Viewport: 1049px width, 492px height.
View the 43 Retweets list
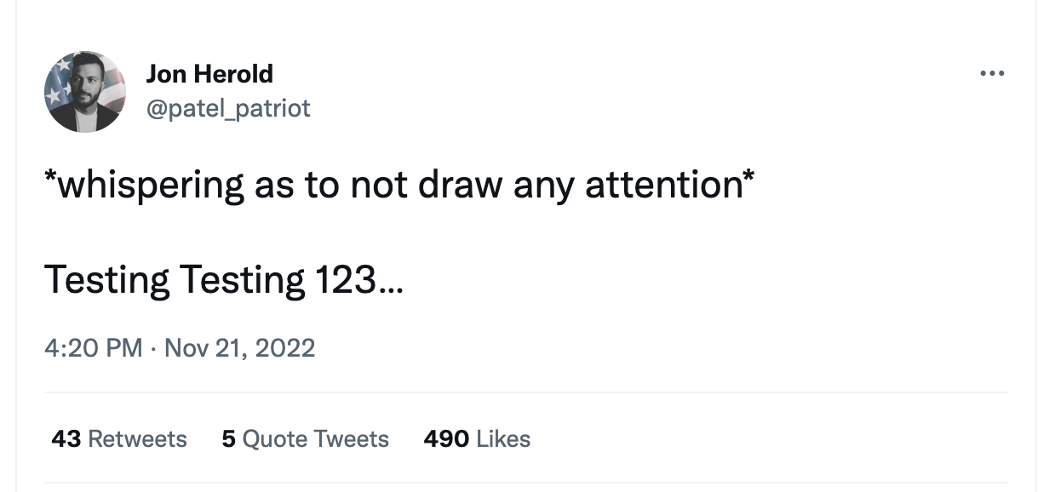(x=118, y=439)
